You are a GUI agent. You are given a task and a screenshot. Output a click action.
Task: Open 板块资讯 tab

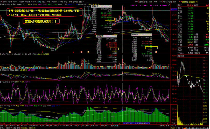pos(32,128)
